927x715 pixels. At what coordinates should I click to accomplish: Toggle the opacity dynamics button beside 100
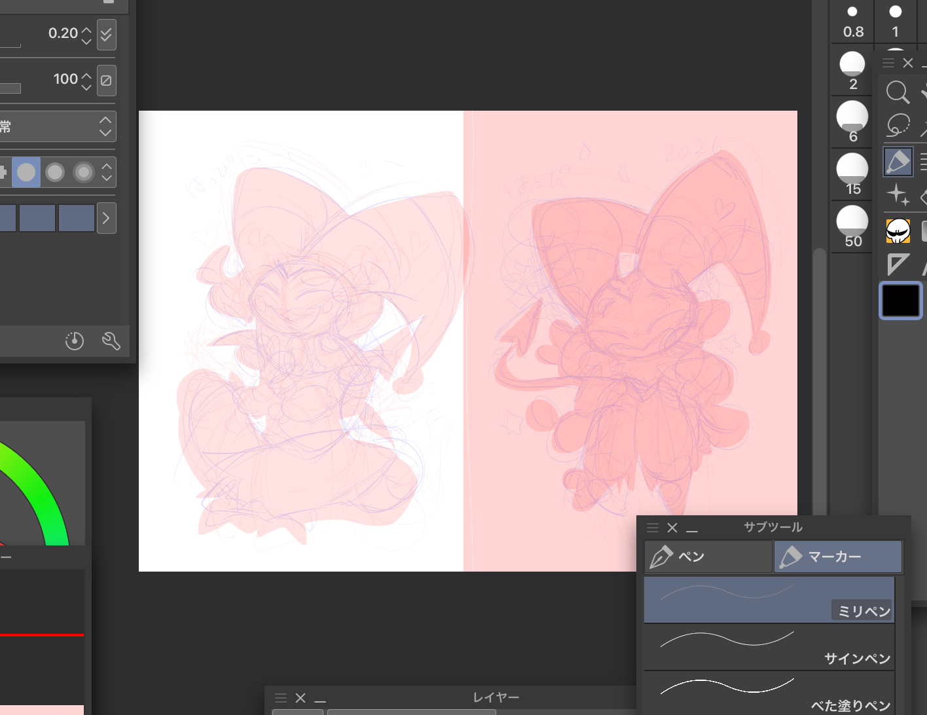(x=106, y=81)
